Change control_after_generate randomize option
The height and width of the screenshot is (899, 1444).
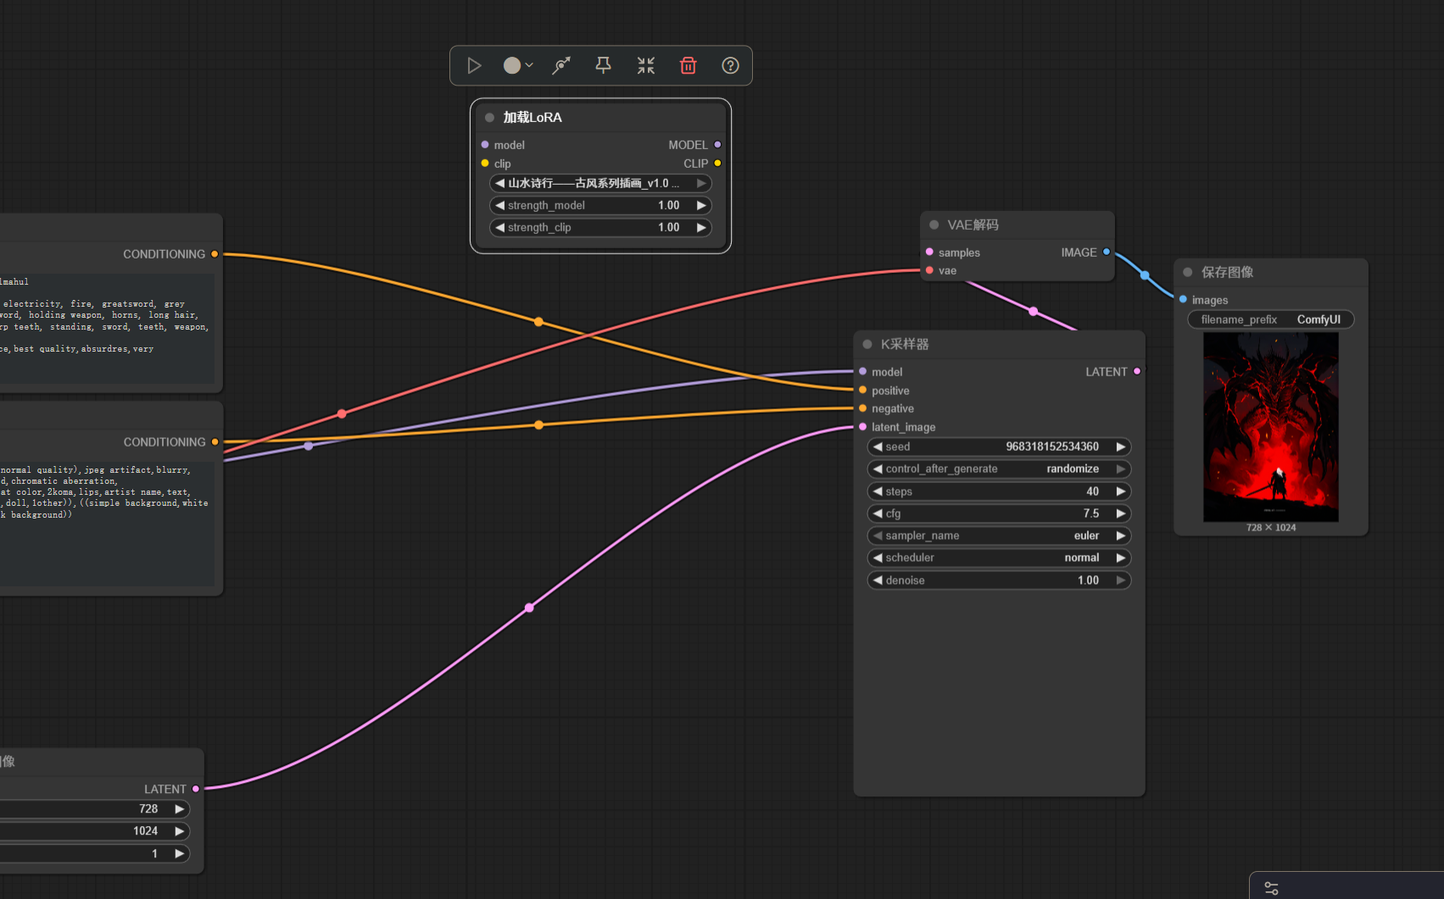point(999,469)
